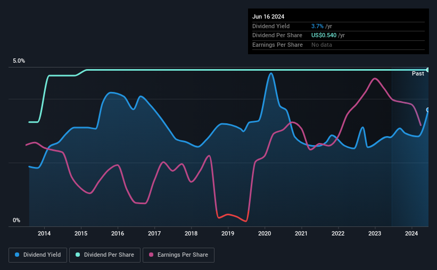The height and width of the screenshot is (270, 437).
Task: Click the 0% y-axis label
Action: [x=17, y=220]
